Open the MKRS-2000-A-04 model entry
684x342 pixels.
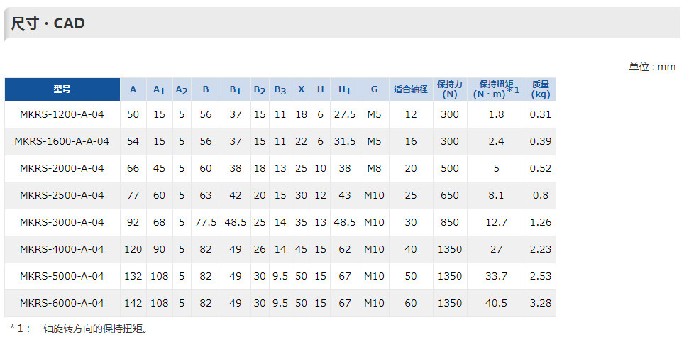[x=62, y=168]
